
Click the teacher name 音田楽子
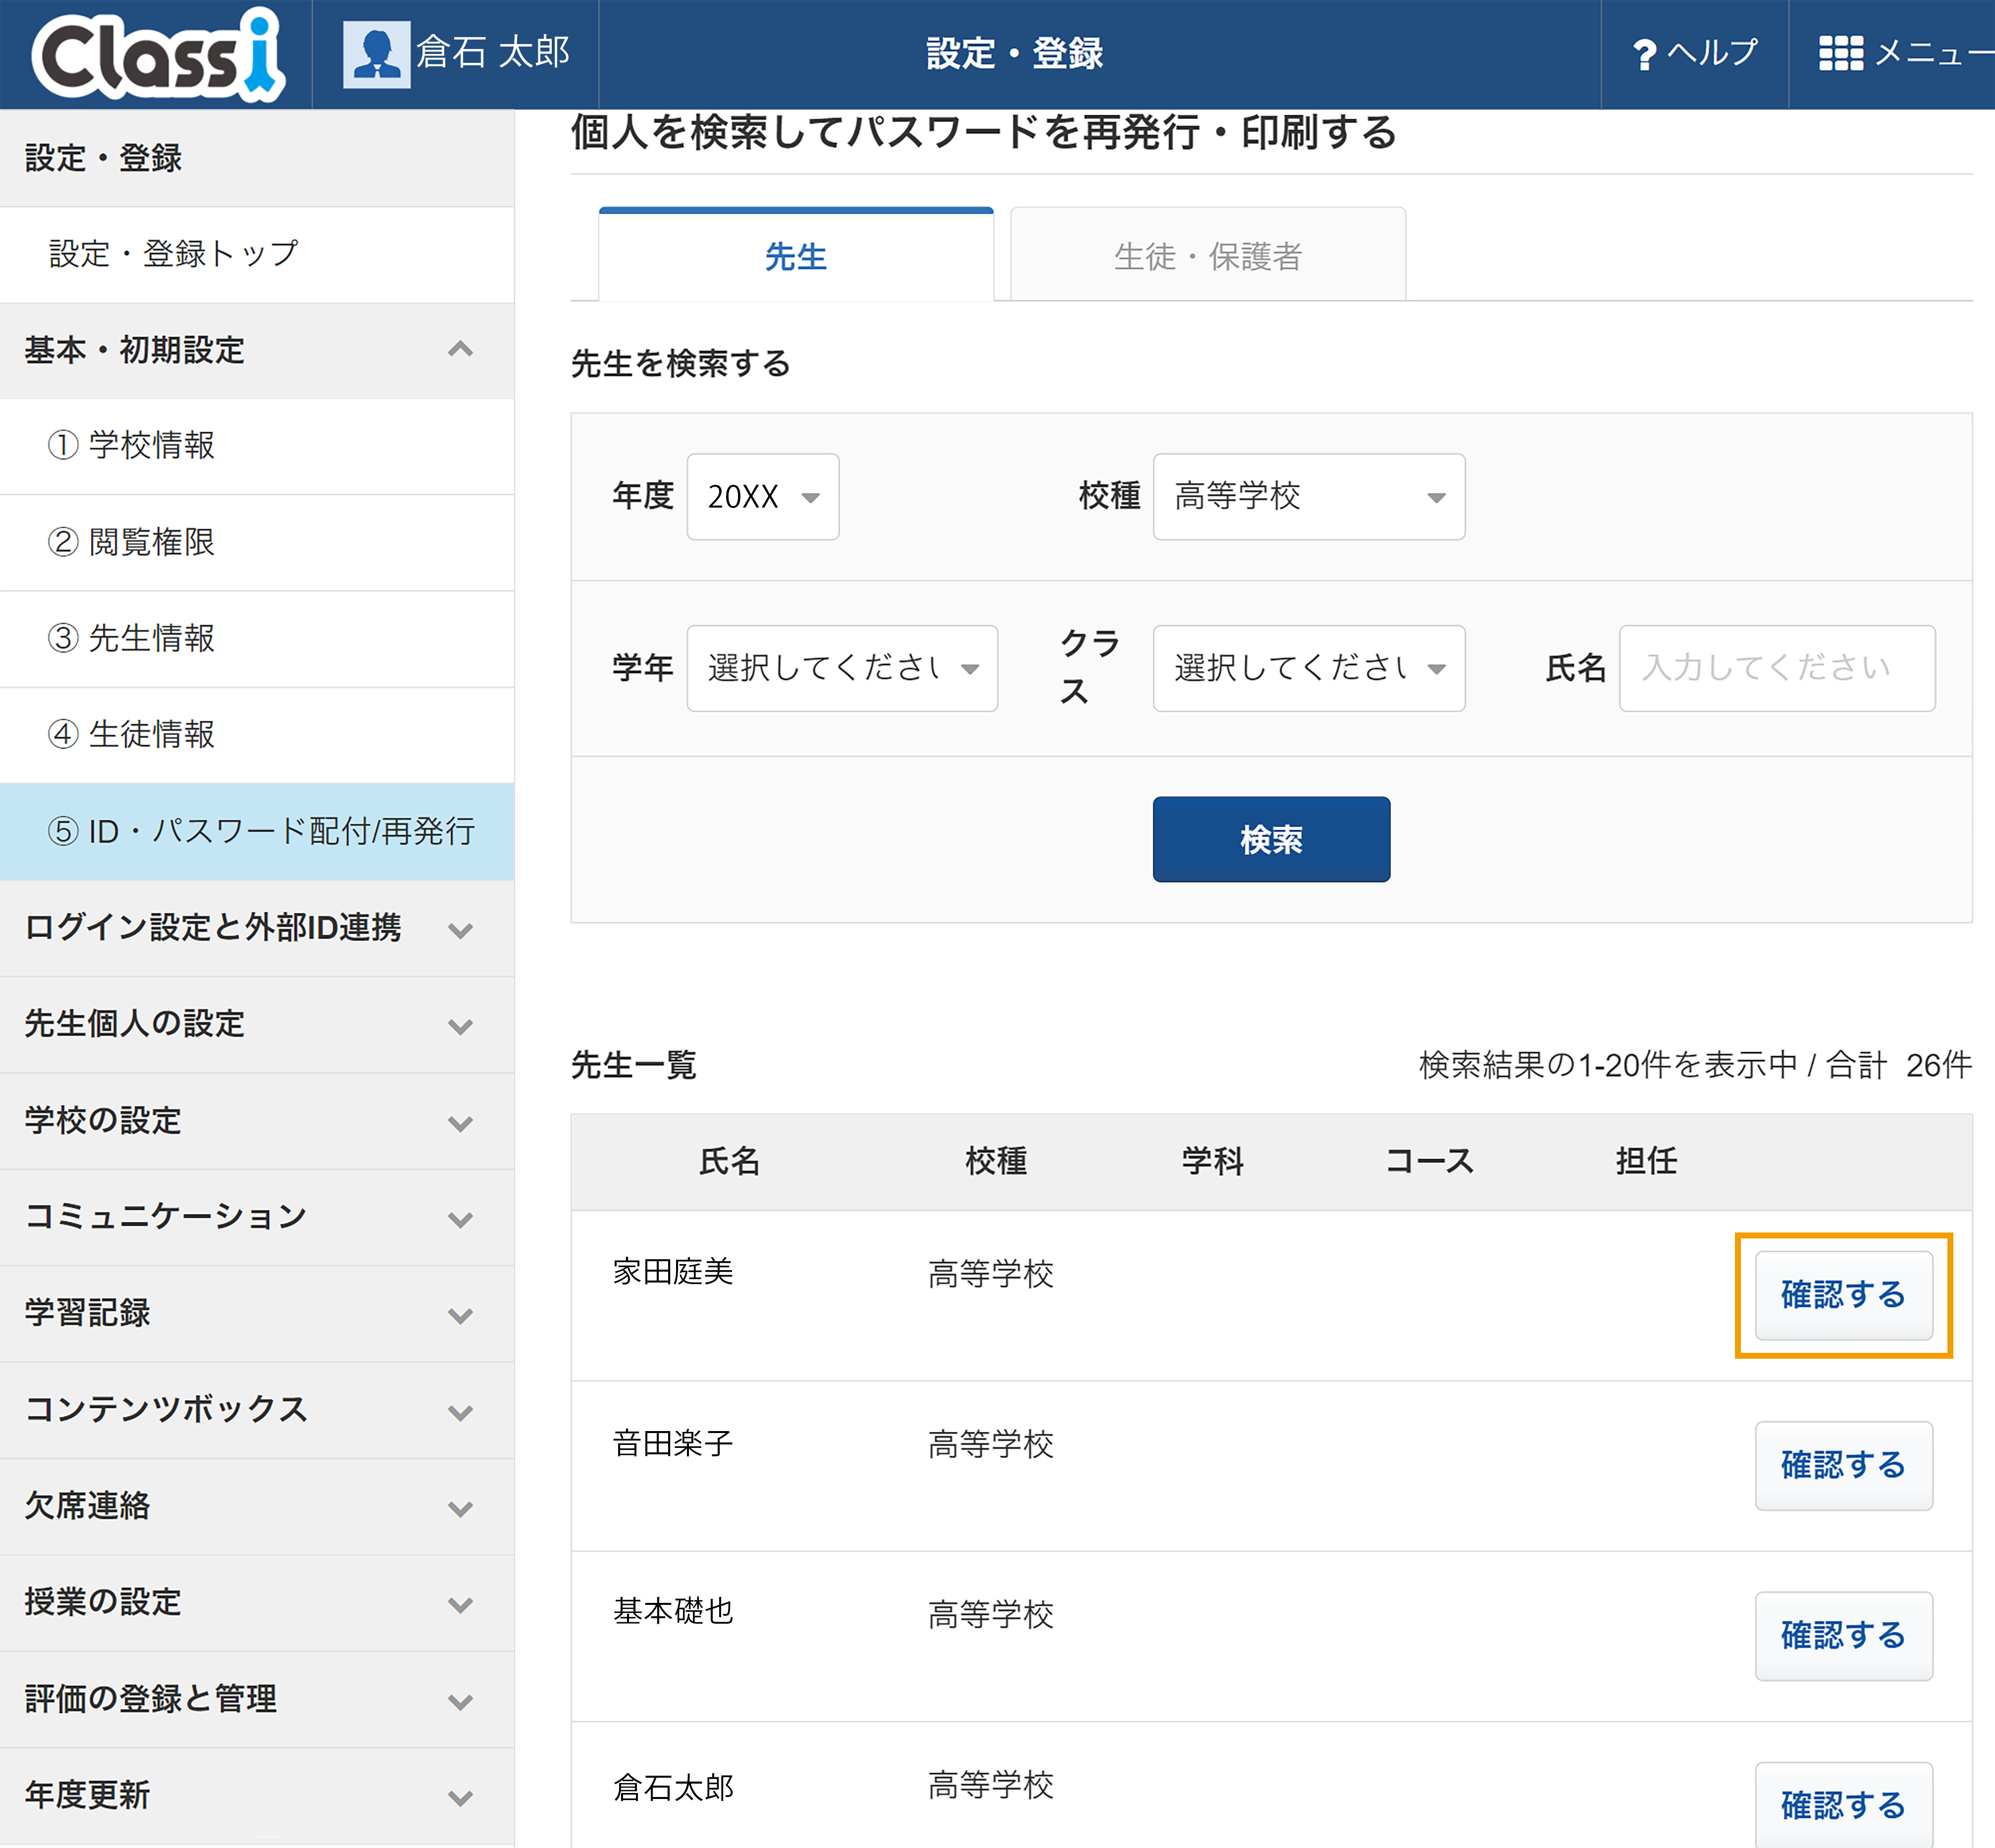coord(673,1443)
